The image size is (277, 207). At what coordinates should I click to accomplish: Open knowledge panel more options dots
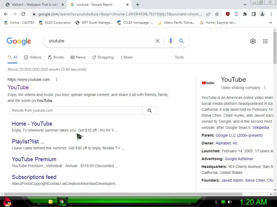[265, 88]
